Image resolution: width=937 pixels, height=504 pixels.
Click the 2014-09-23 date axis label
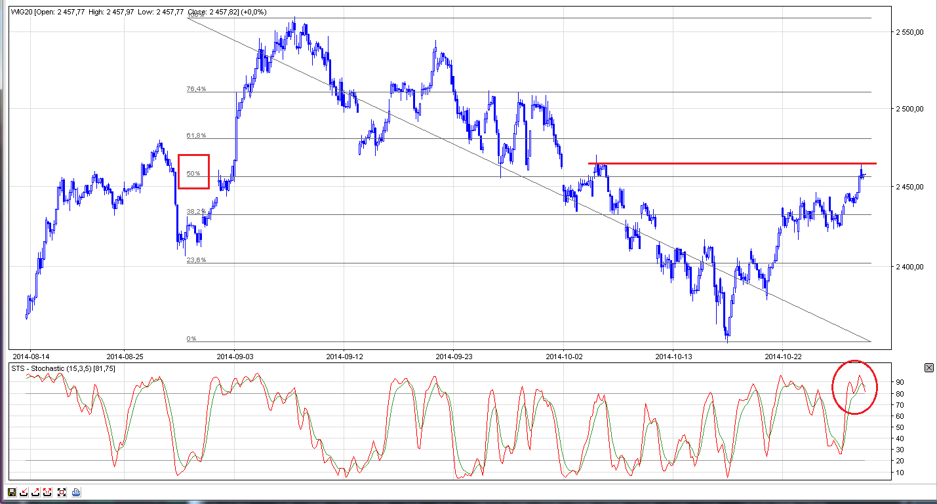point(454,357)
